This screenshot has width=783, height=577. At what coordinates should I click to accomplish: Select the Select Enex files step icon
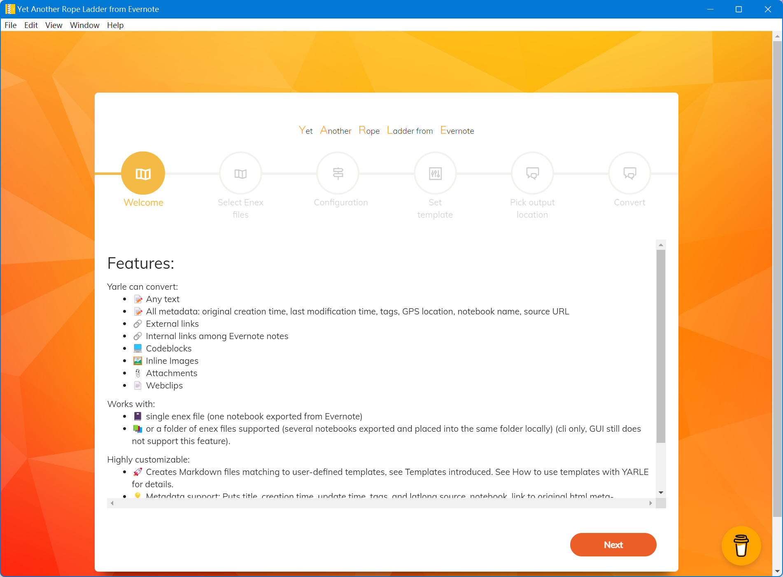click(x=240, y=173)
